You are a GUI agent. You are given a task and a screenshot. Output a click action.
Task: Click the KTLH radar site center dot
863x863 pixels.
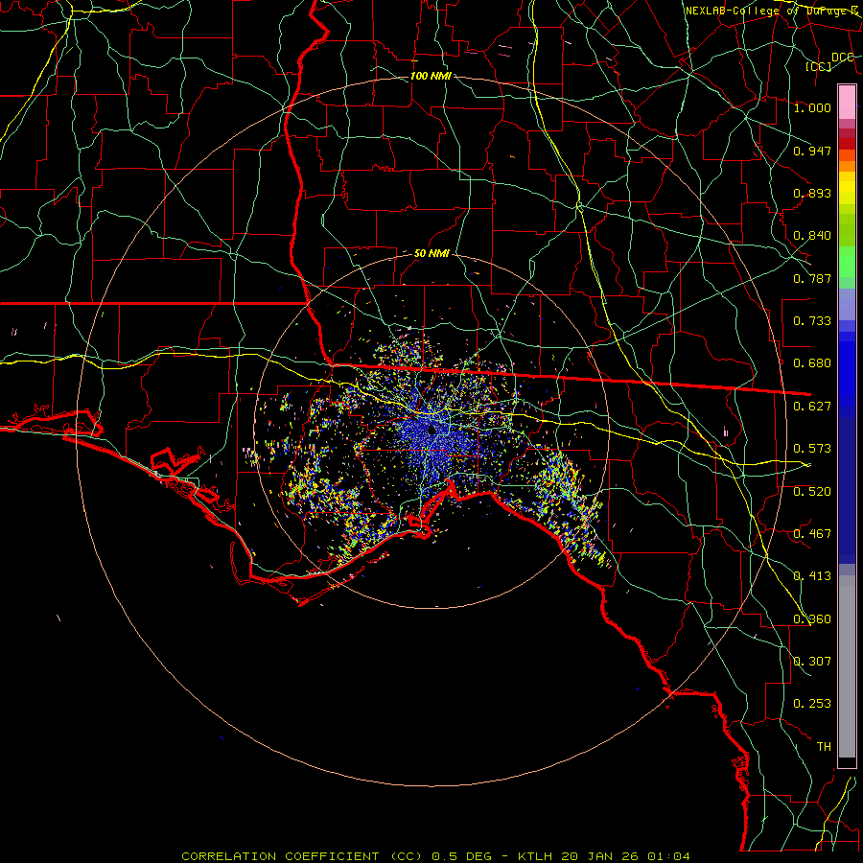coord(431,431)
